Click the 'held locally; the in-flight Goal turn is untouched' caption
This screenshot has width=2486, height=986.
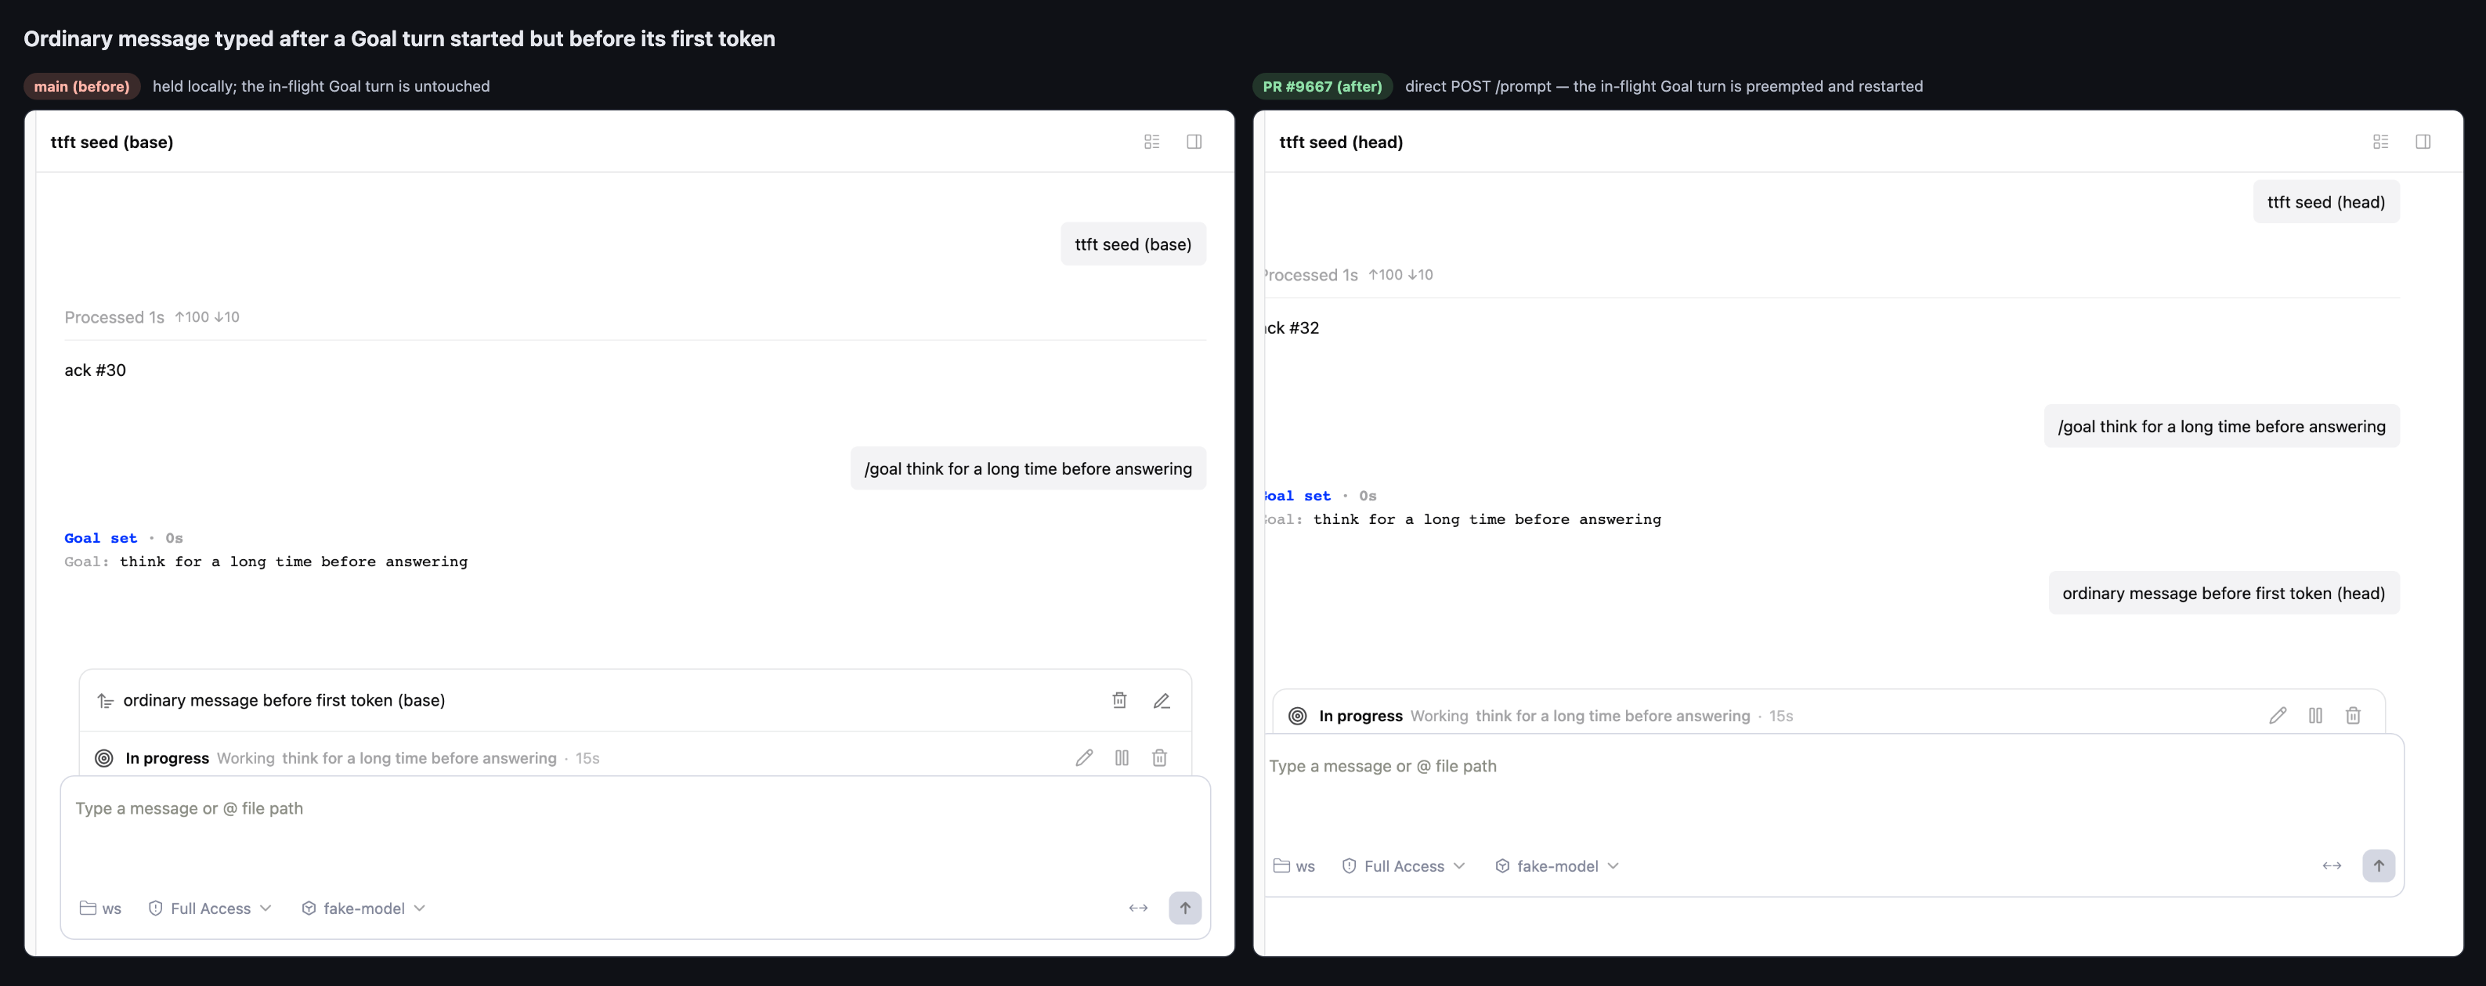point(321,86)
